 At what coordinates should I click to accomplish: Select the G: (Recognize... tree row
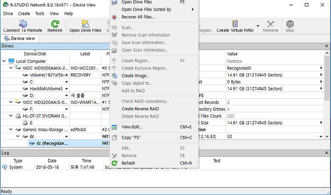pyautogui.click(x=52, y=143)
